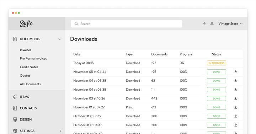Click the Sufio logo
This screenshot has width=256, height=134.
(x=26, y=24)
